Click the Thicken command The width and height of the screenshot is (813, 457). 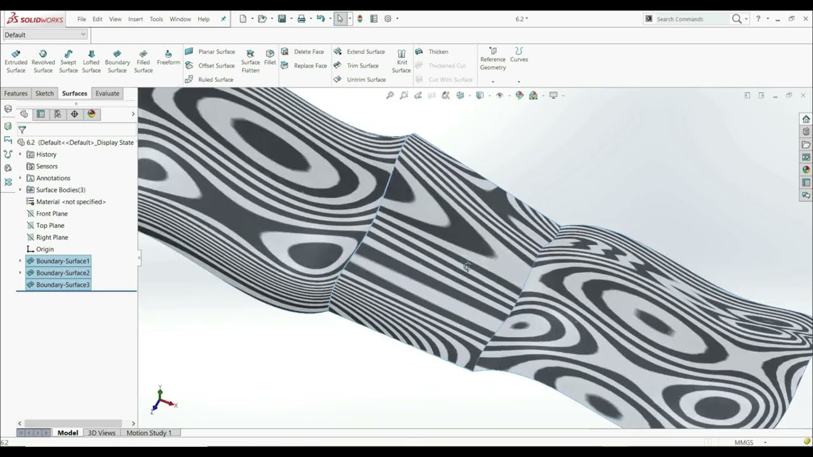(432, 51)
